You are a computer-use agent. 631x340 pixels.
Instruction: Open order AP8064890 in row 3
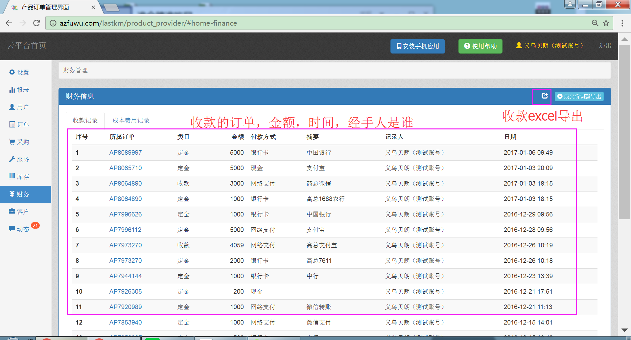(x=126, y=183)
